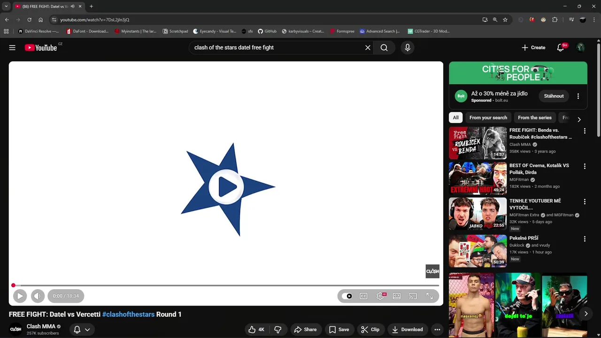Open the Chrome apps grid bookmark icon
The height and width of the screenshot is (338, 601).
click(x=6, y=31)
